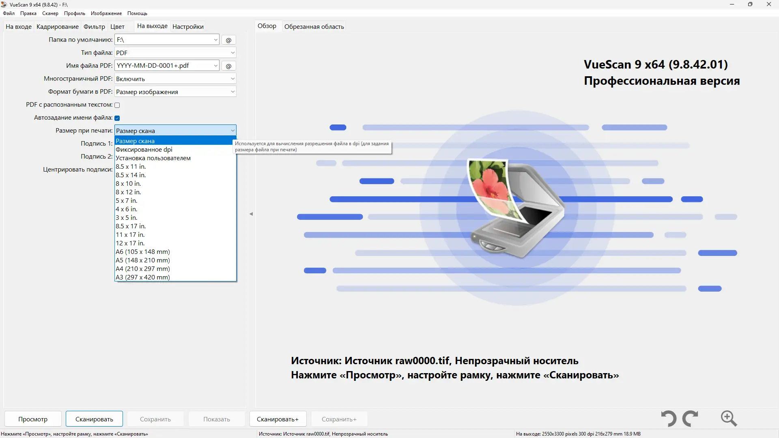This screenshot has width=779, height=438.
Task: Select Фиксированное dpi in the open list
Action: 144,149
